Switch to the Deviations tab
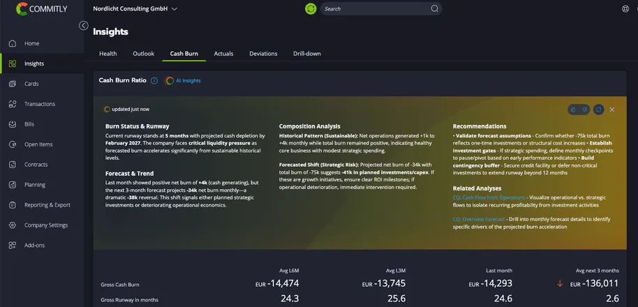This screenshot has width=638, height=307. click(x=263, y=54)
